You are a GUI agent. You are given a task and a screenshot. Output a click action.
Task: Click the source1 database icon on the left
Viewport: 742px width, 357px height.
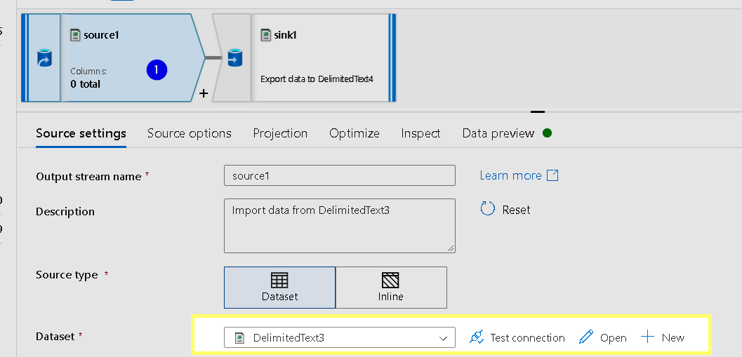pyautogui.click(x=44, y=58)
